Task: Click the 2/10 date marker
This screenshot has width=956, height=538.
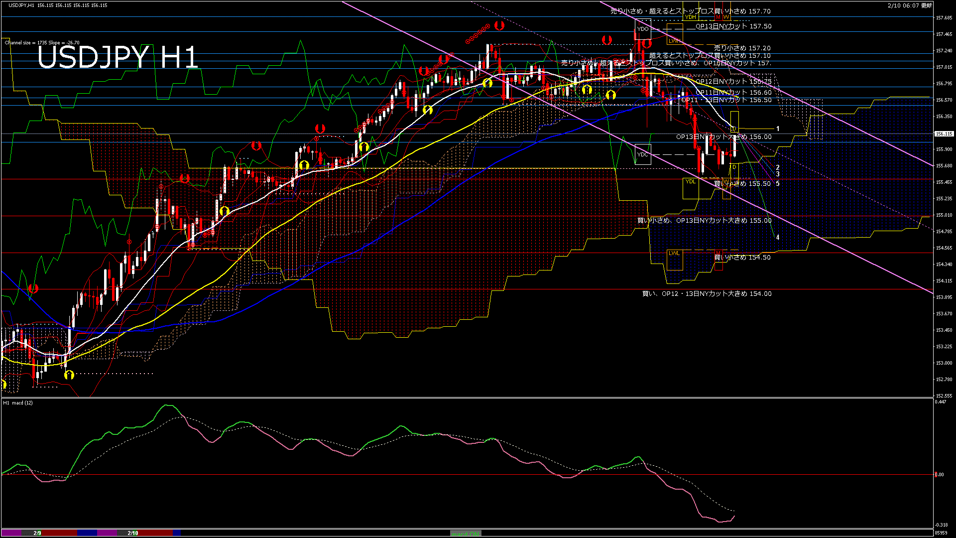Action: pyautogui.click(x=133, y=533)
